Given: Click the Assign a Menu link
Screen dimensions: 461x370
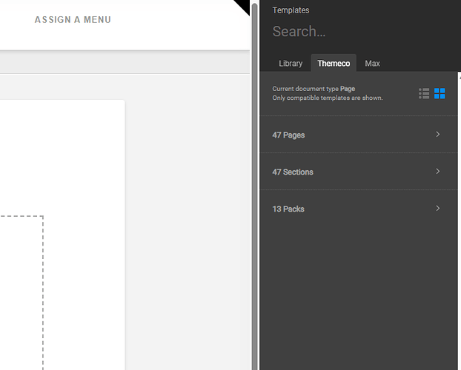Looking at the screenshot, I should pos(73,19).
